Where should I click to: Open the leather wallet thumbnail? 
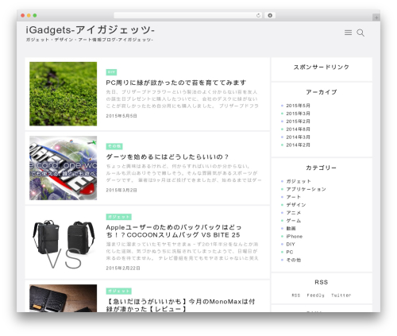click(x=64, y=298)
